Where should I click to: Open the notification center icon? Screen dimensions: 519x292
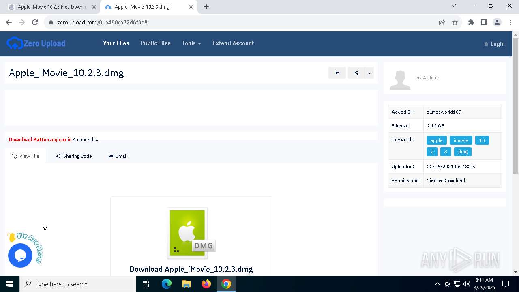coord(505,284)
